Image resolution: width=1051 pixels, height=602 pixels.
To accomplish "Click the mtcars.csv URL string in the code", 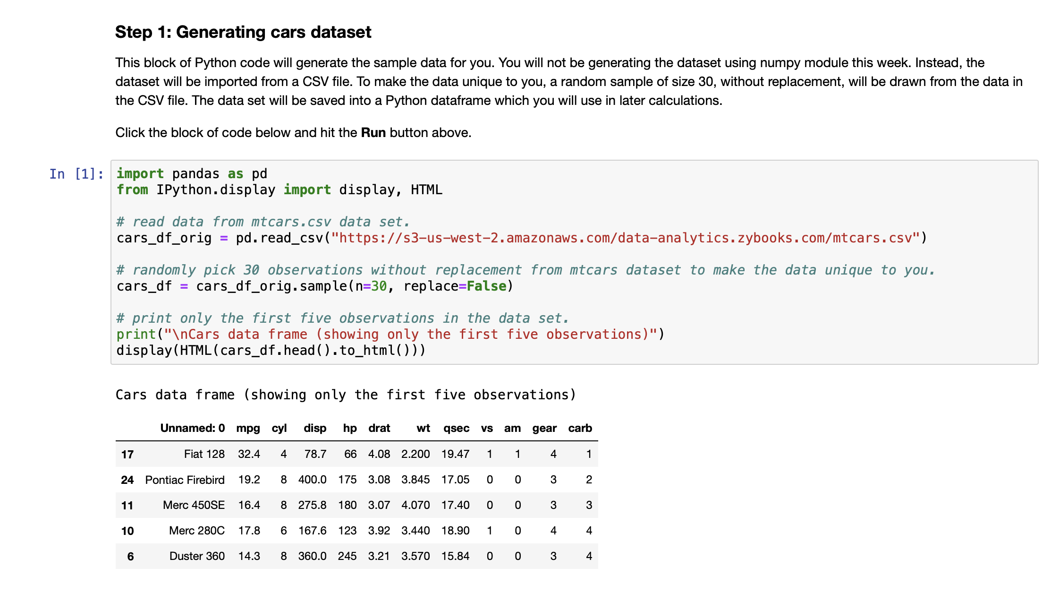I will click(x=625, y=238).
